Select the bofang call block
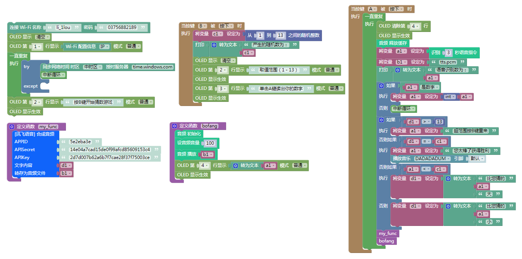The image size is (522, 259). [386, 241]
